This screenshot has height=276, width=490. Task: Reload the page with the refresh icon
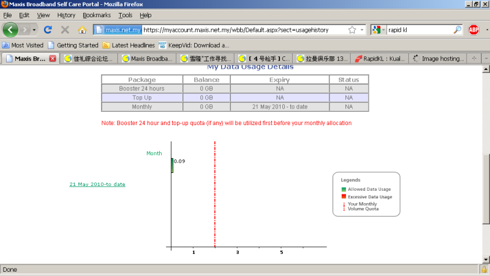pos(48,29)
